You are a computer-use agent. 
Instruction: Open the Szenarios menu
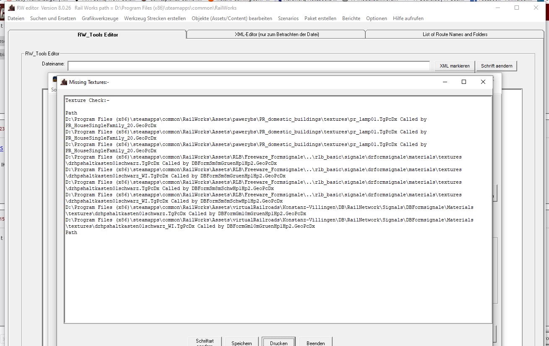288,18
